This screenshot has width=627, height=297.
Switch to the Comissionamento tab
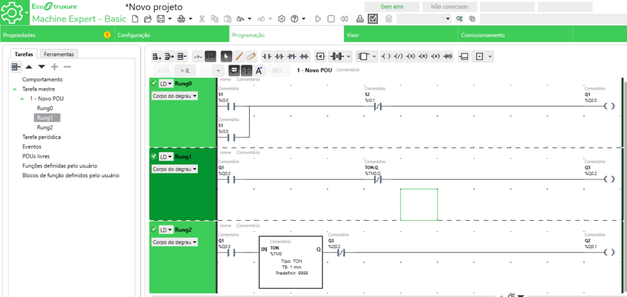click(x=516, y=35)
